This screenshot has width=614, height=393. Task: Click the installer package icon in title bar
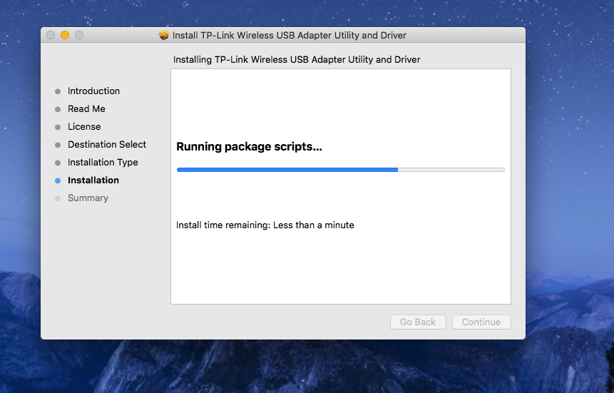point(164,35)
